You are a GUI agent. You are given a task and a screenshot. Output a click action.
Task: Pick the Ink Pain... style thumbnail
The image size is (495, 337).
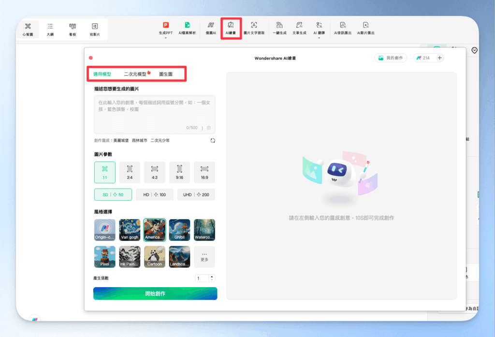pyautogui.click(x=130, y=257)
